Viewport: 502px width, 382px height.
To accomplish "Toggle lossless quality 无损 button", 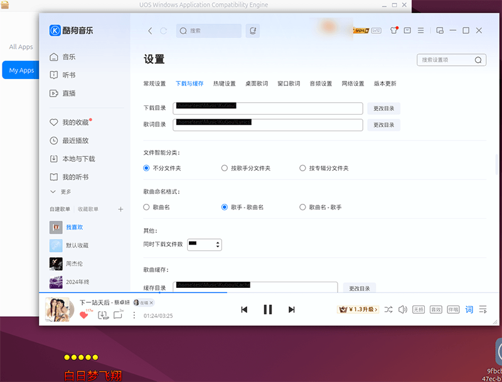I will pyautogui.click(x=419, y=309).
